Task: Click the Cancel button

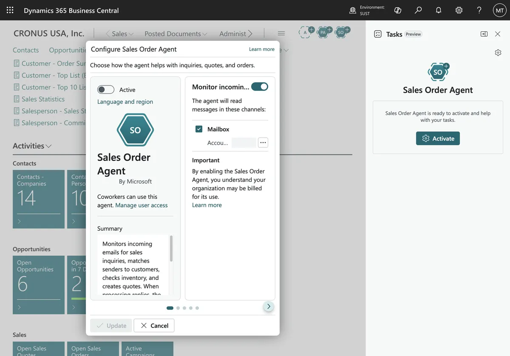Action: 154,325
